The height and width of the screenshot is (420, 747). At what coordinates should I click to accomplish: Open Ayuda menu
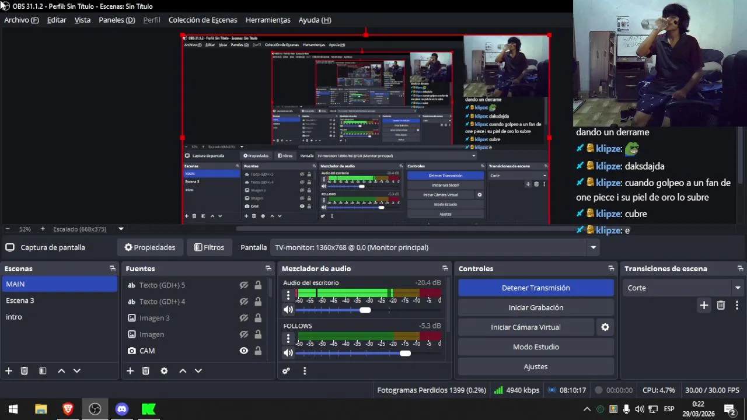(315, 20)
